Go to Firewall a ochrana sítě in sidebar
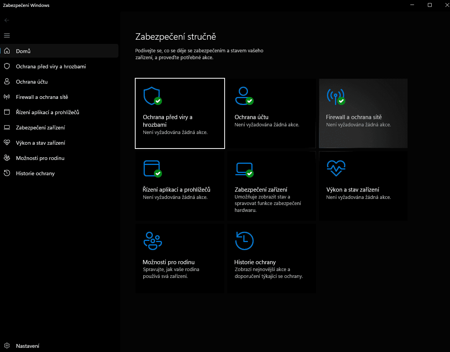 [59, 97]
